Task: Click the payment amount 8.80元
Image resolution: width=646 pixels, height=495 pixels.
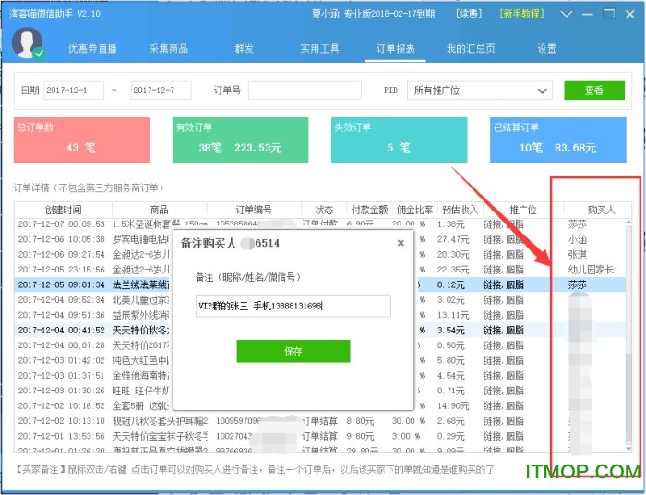Action: [360, 421]
